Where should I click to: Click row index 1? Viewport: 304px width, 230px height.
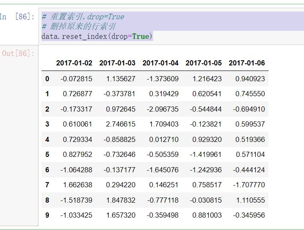[x=47, y=94]
